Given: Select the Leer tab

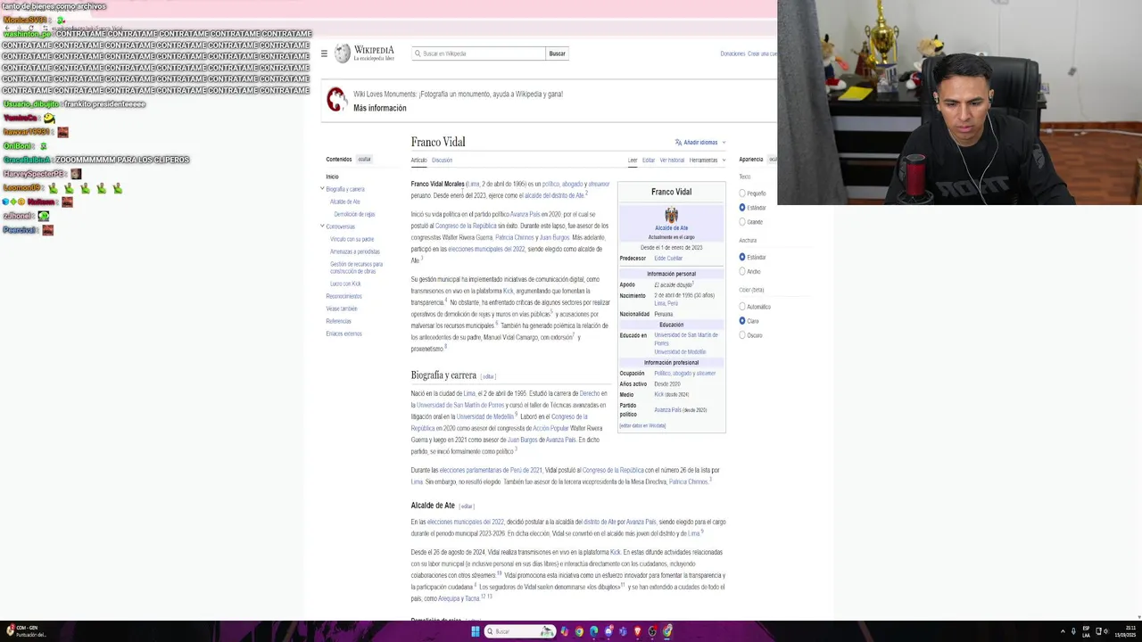Looking at the screenshot, I should (633, 160).
